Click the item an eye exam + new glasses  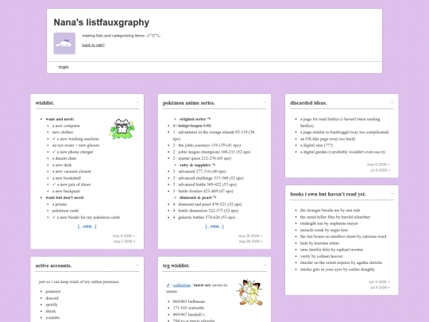(x=75, y=145)
